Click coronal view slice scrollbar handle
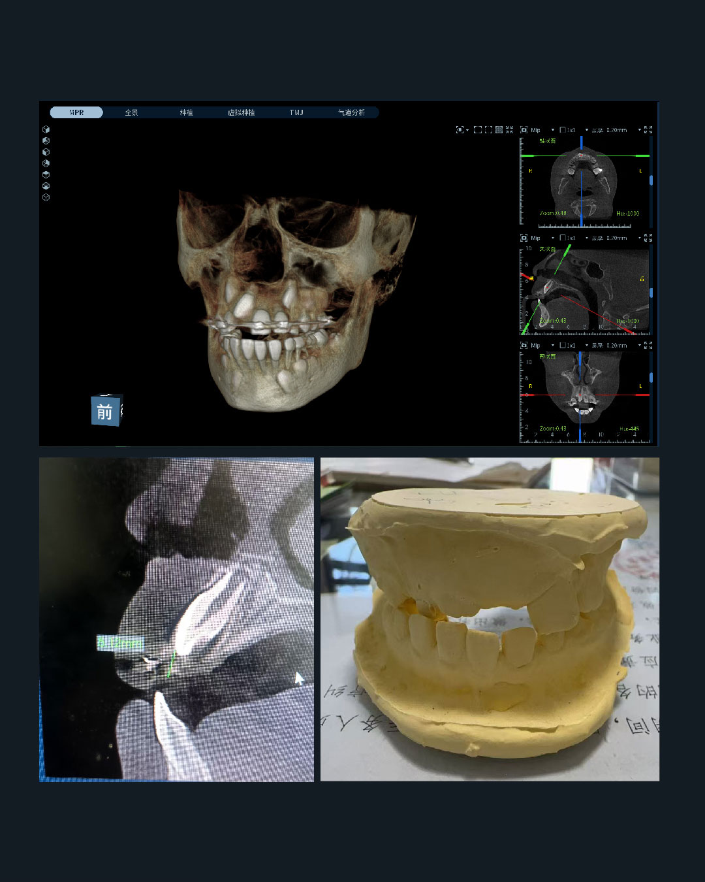The image size is (705, 882). [651, 378]
